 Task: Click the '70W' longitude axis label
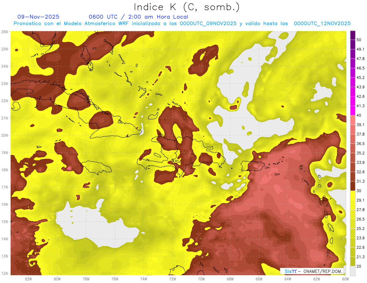201,279
